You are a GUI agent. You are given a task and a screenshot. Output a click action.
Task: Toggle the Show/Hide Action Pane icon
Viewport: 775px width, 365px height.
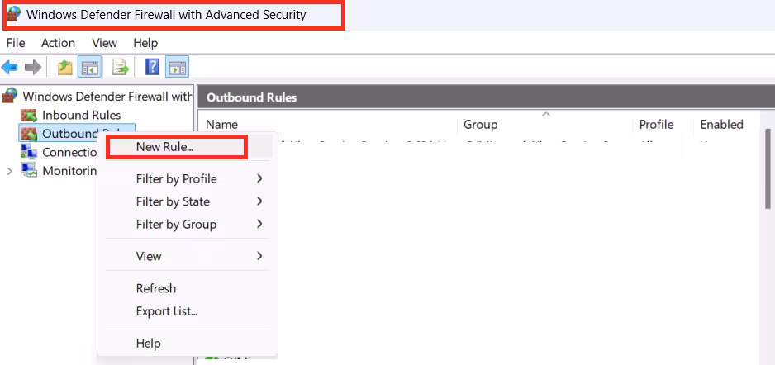[177, 67]
